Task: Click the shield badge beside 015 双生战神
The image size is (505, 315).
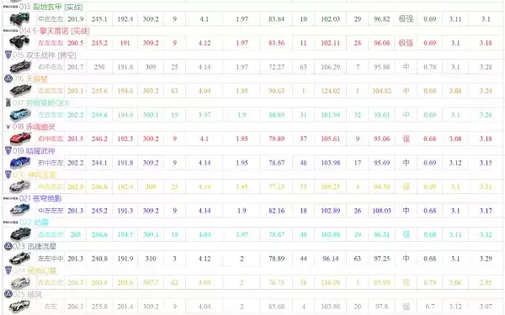Action: (x=8, y=55)
